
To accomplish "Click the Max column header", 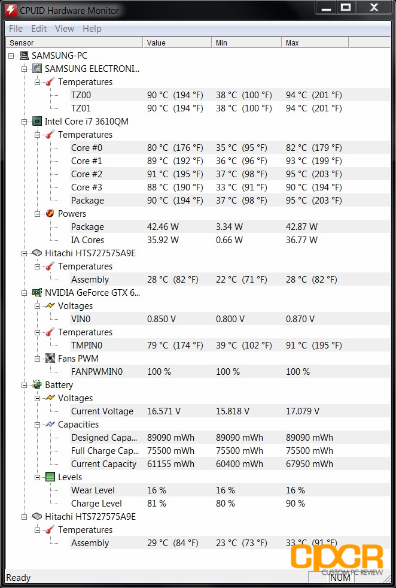I will (315, 43).
